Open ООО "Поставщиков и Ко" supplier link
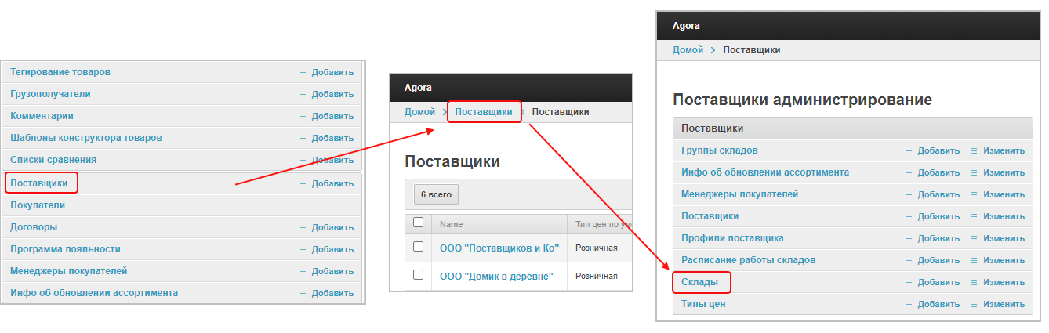This screenshot has width=1049, height=333. pos(499,248)
